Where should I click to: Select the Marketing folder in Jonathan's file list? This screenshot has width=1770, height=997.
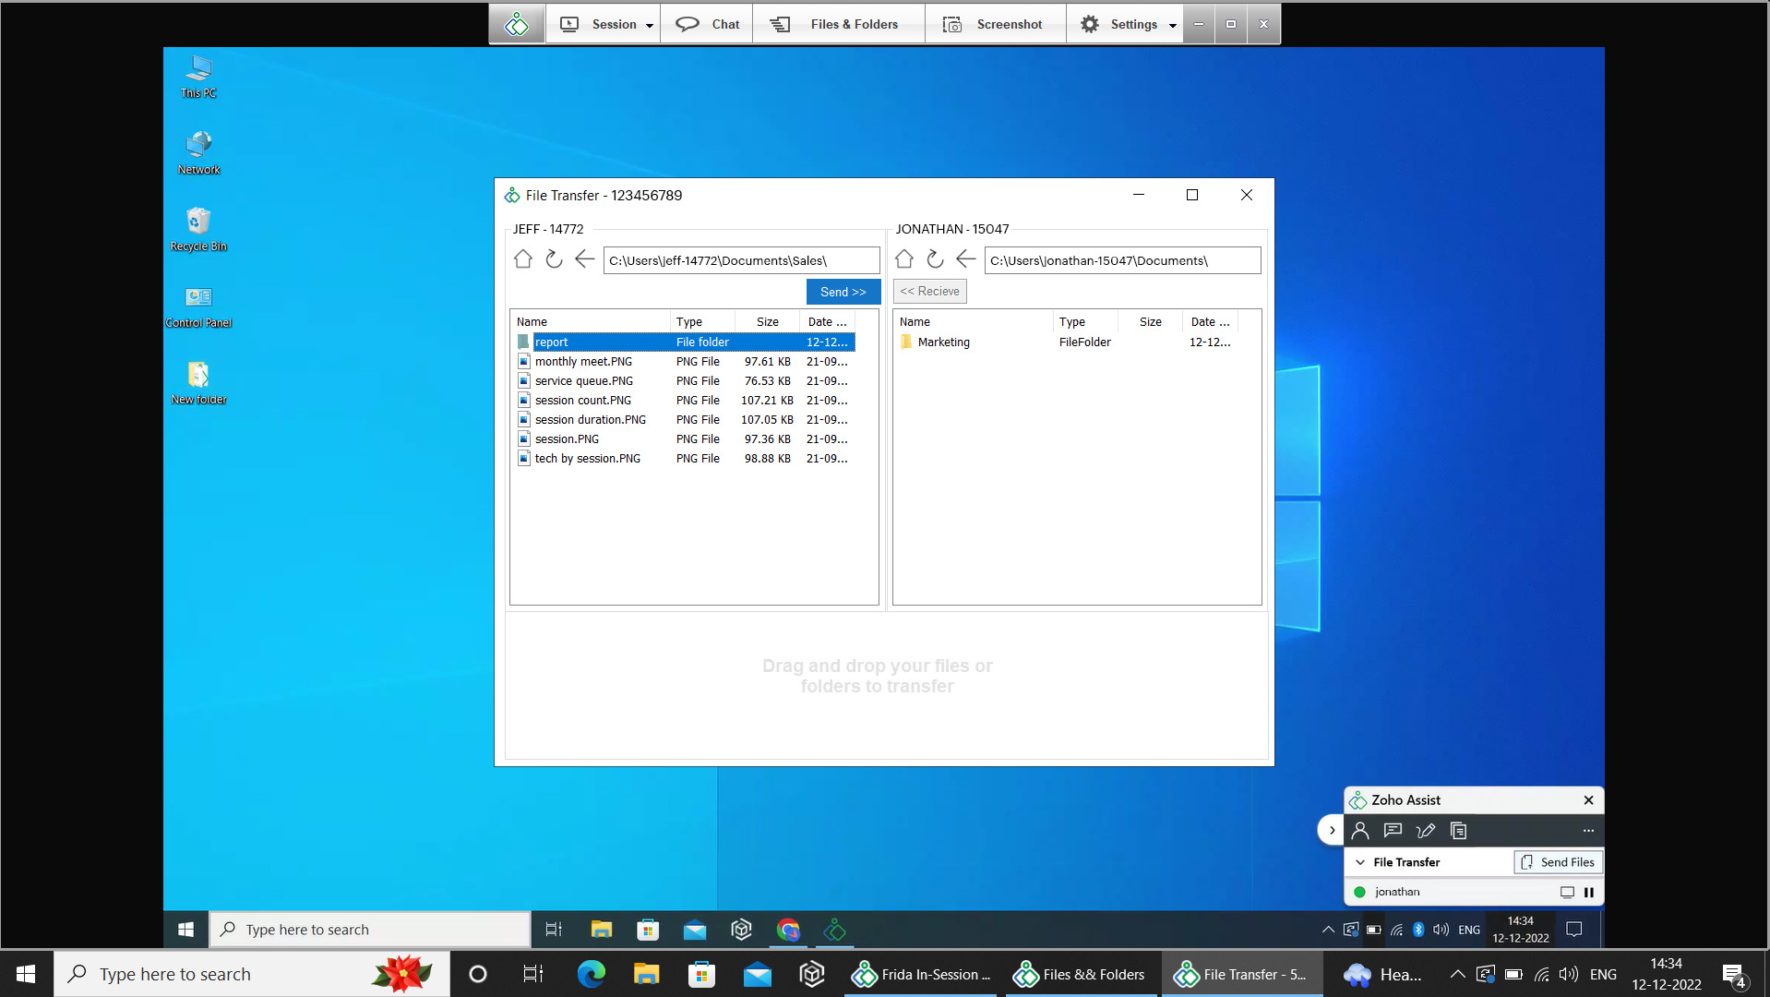coord(944,342)
